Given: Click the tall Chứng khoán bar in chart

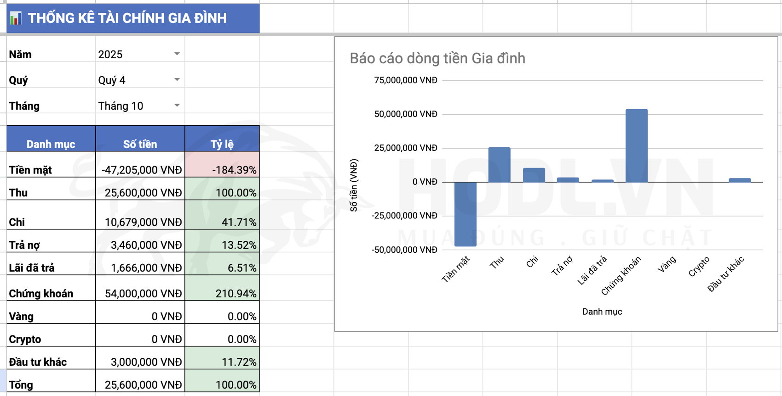Looking at the screenshot, I should 636,145.
